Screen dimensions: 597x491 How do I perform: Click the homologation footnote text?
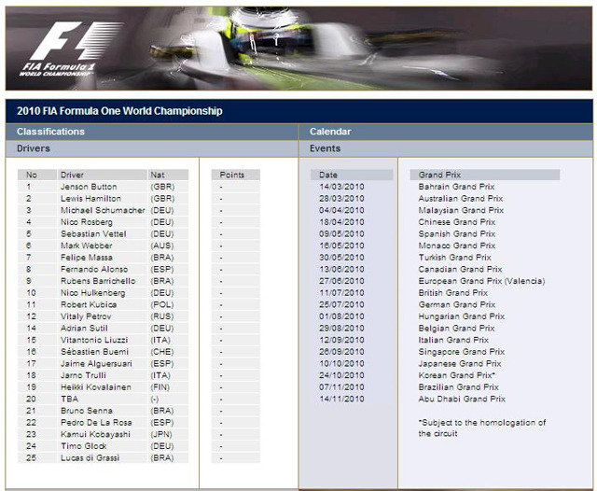[482, 428]
